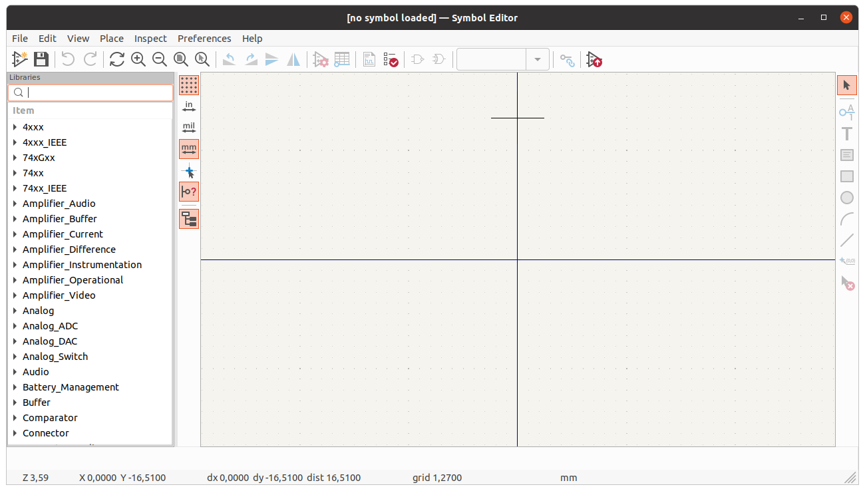Run the Electrical Rules Checker
The image size is (865, 491).
pyautogui.click(x=391, y=59)
